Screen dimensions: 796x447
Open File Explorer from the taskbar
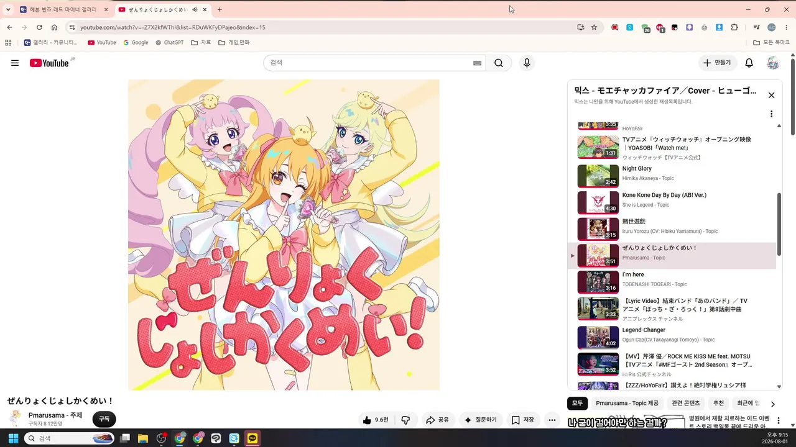(143, 438)
